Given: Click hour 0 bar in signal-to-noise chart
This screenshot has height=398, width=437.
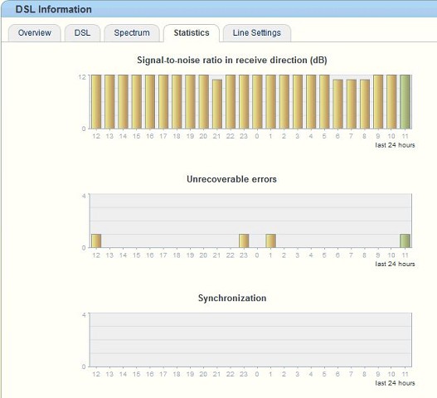Looking at the screenshot, I should pos(257,102).
